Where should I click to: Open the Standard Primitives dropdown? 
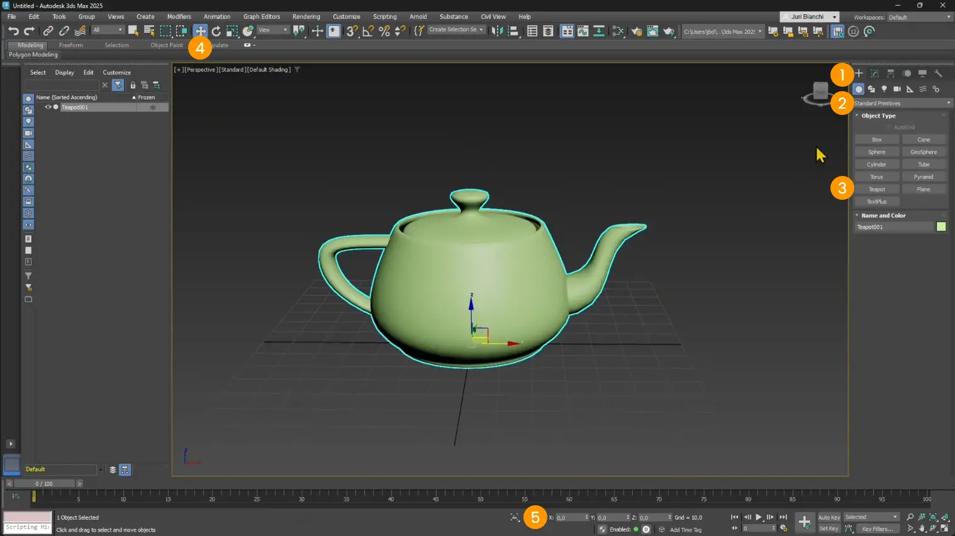901,102
